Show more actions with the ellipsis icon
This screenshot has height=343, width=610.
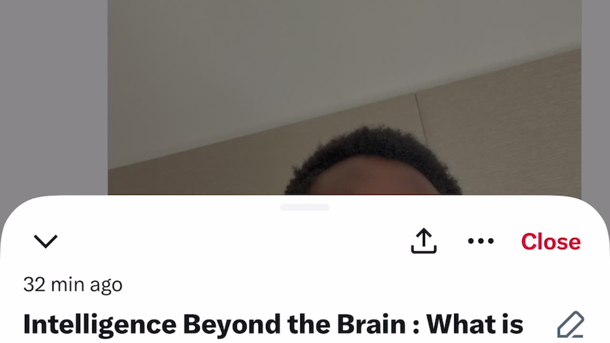pos(480,241)
